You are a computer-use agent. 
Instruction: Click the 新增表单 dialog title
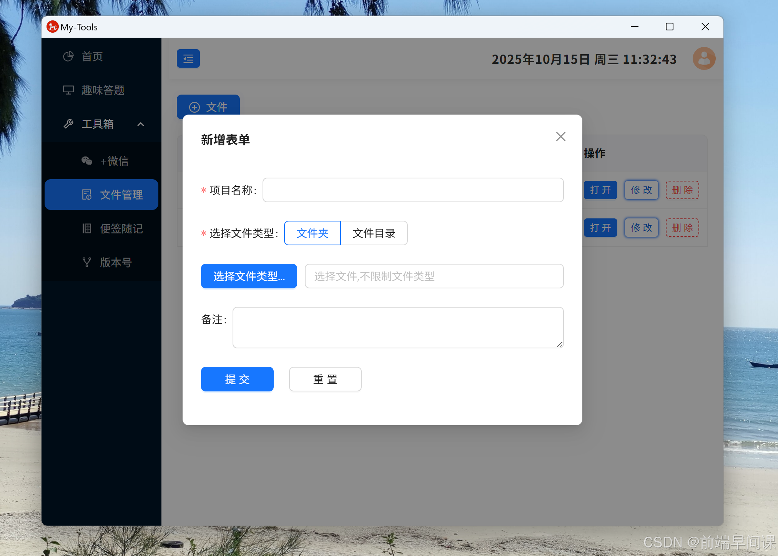(226, 140)
